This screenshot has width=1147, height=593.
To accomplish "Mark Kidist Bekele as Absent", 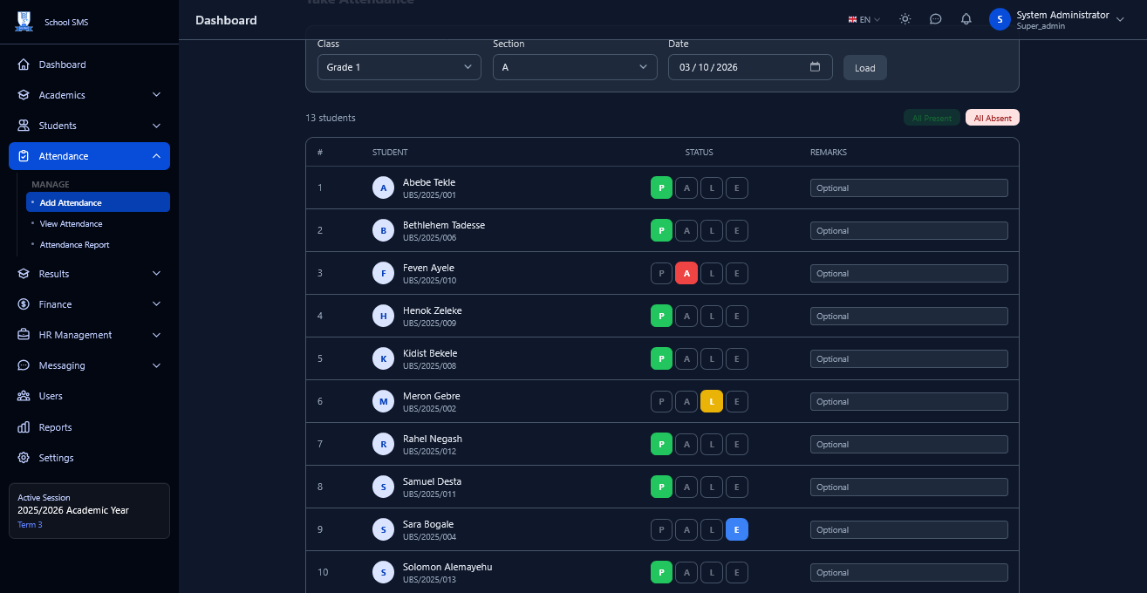I will click(x=687, y=358).
